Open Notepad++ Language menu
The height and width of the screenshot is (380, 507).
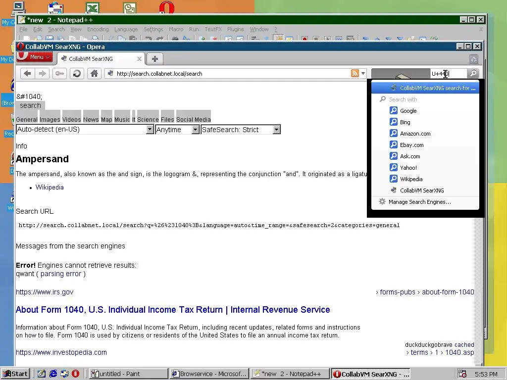point(126,29)
